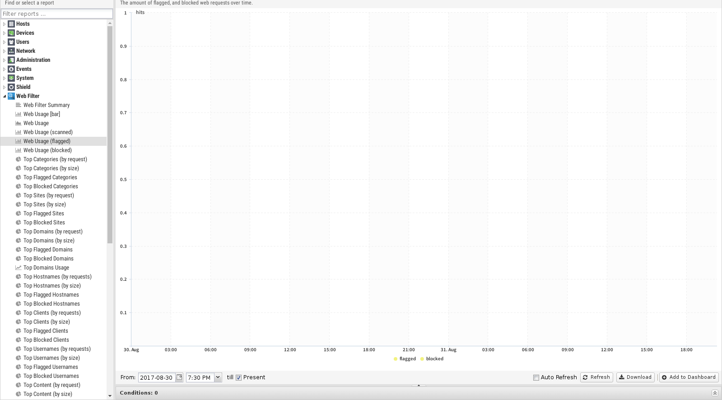Expand the Events tree node

point(5,69)
